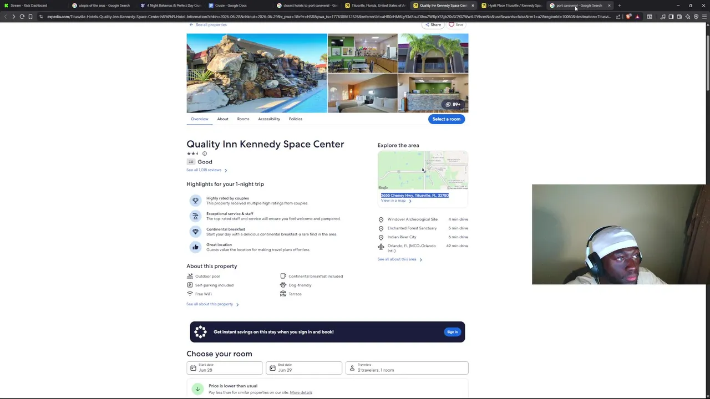Click Windover Archeological Site text
Image resolution: width=710 pixels, height=399 pixels.
point(412,219)
